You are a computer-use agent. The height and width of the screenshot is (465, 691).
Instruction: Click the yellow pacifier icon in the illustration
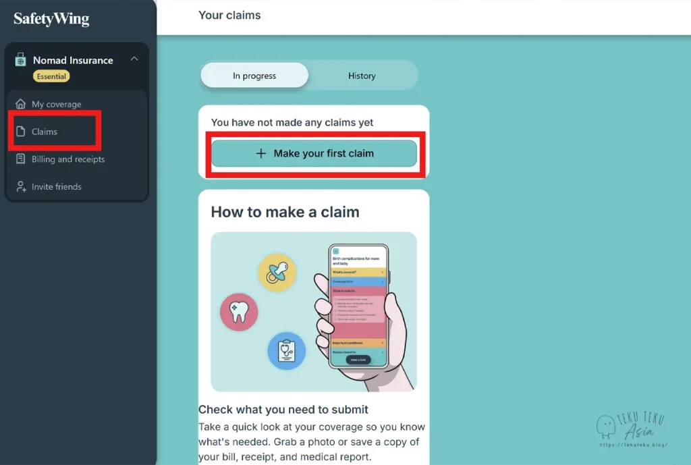pyautogui.click(x=277, y=273)
